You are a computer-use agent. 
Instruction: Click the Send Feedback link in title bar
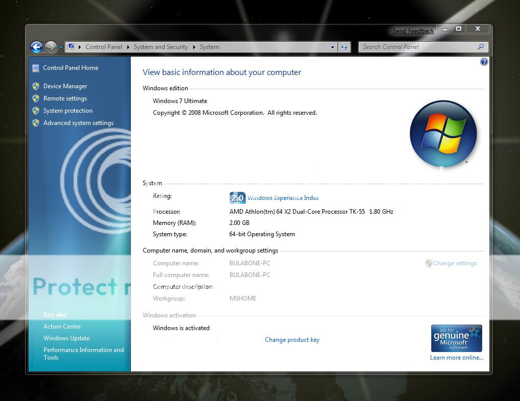(413, 31)
